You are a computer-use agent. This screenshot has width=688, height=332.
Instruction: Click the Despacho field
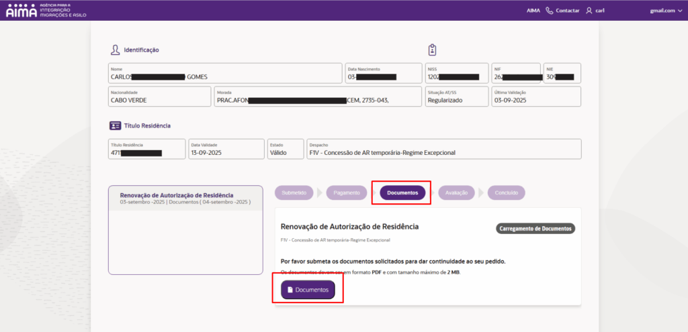(x=443, y=149)
